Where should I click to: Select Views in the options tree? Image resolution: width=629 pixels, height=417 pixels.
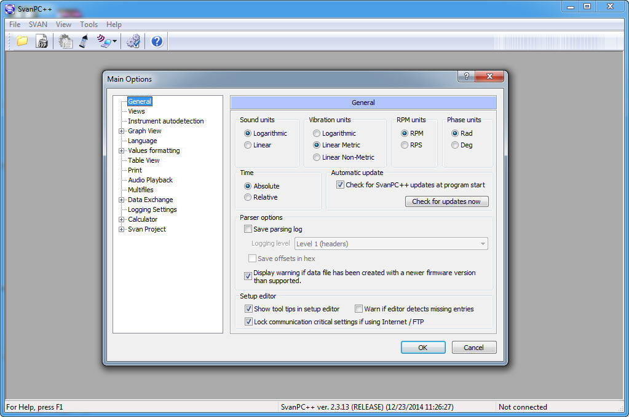(136, 111)
